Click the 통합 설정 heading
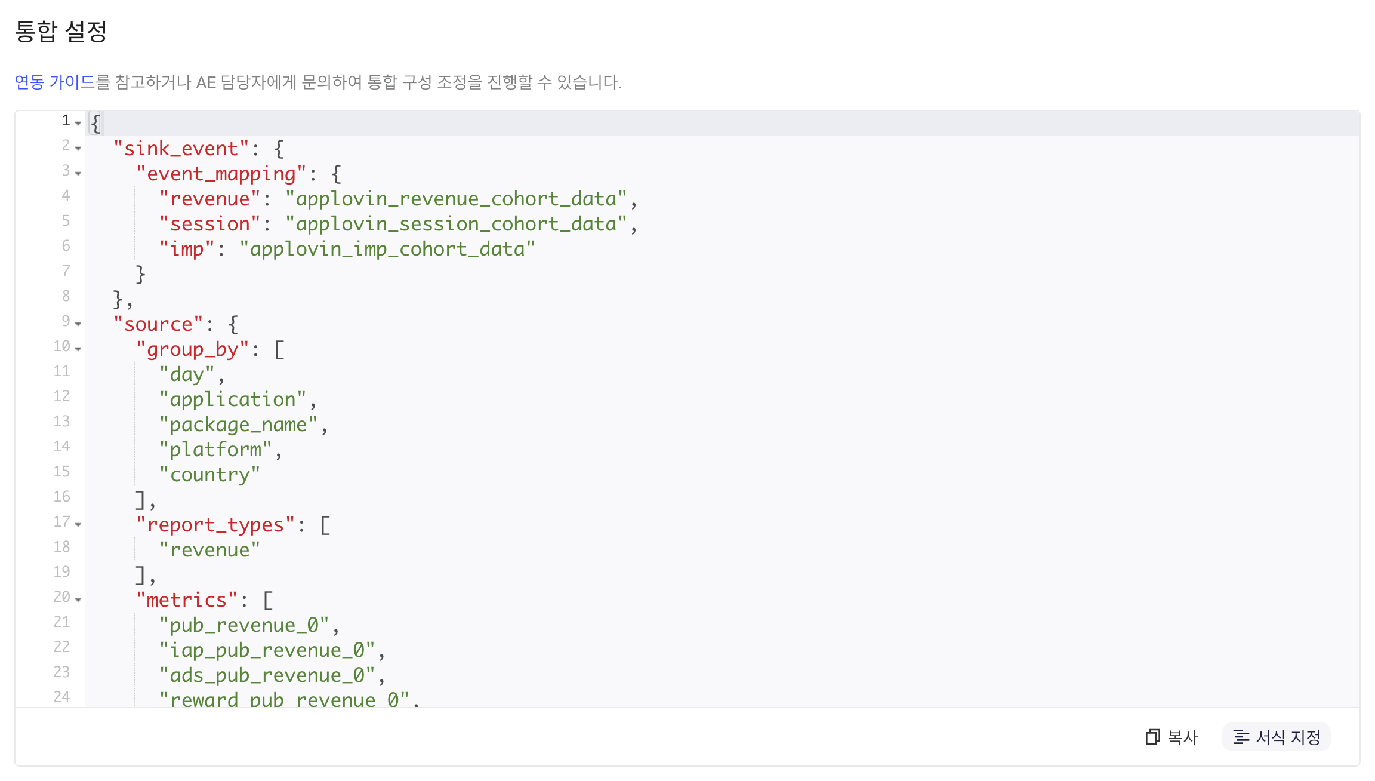 pos(61,31)
